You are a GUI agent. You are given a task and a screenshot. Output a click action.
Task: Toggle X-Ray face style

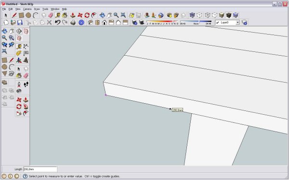[192, 15]
